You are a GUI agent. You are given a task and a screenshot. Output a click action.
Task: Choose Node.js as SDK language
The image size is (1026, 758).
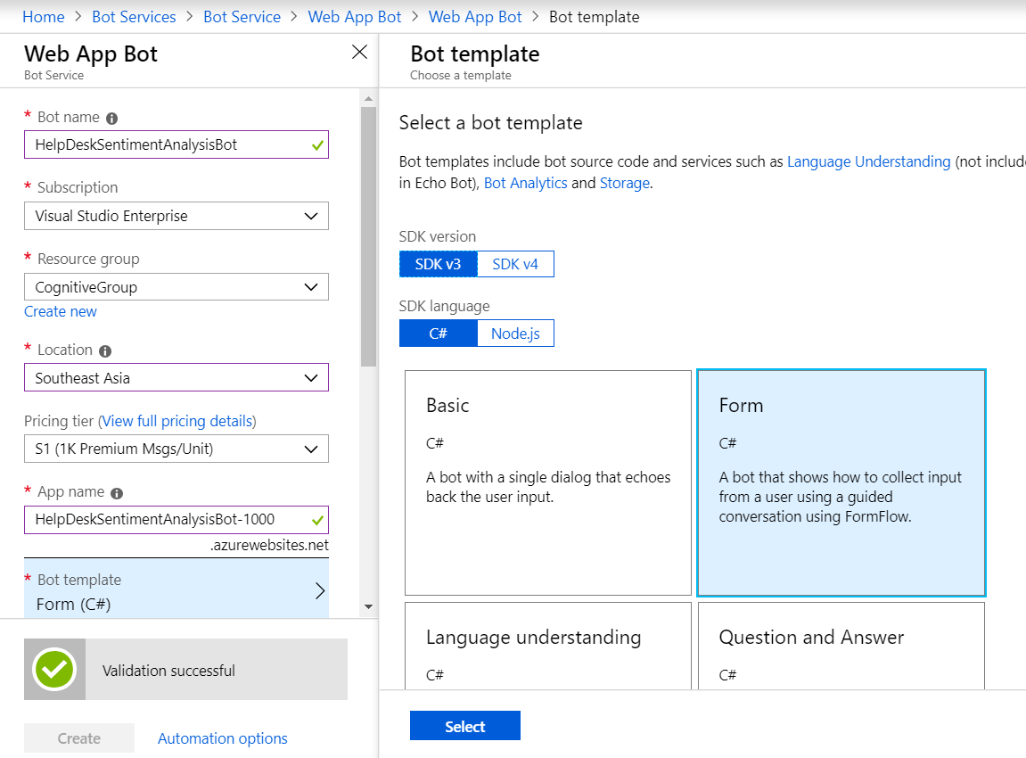pos(515,334)
